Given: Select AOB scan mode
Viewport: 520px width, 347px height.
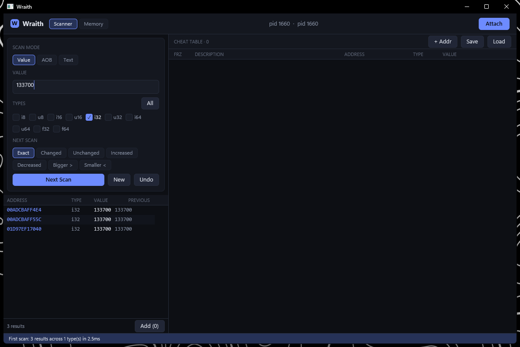Looking at the screenshot, I should 47,60.
